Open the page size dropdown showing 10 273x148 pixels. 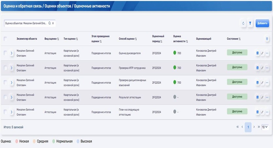tap(264, 127)
